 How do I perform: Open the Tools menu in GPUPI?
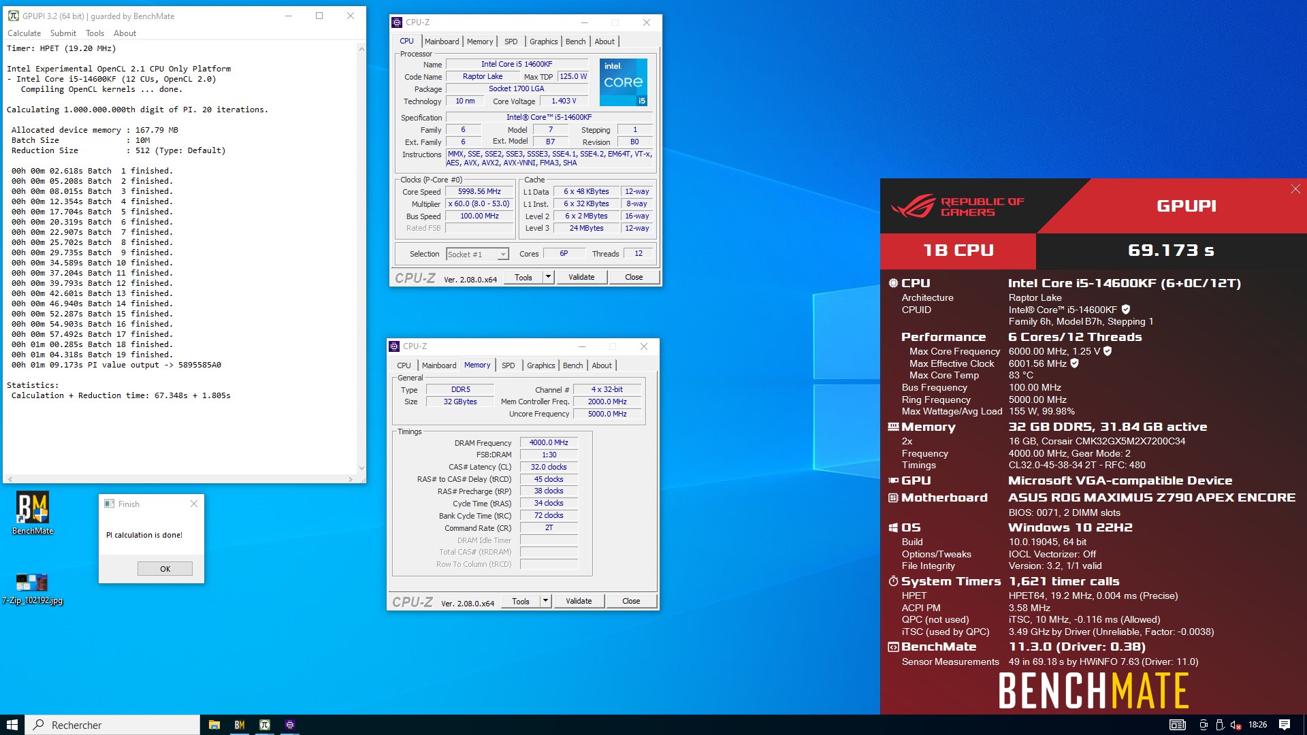95,33
